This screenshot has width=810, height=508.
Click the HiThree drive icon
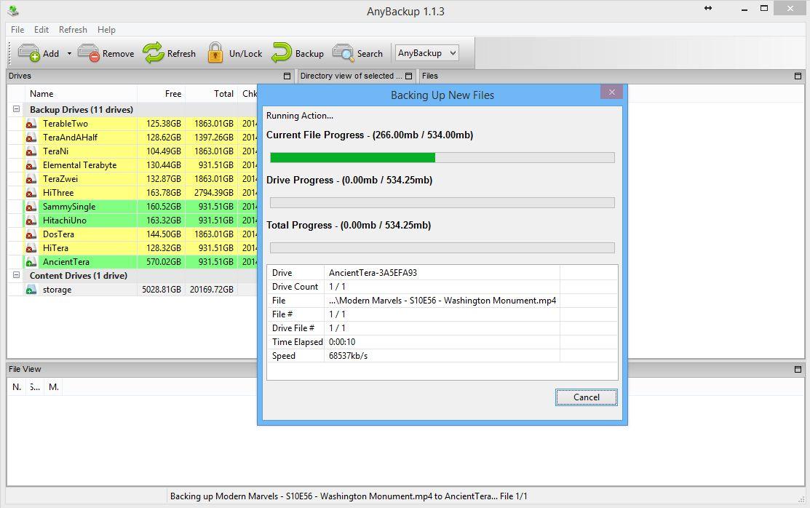coord(31,193)
